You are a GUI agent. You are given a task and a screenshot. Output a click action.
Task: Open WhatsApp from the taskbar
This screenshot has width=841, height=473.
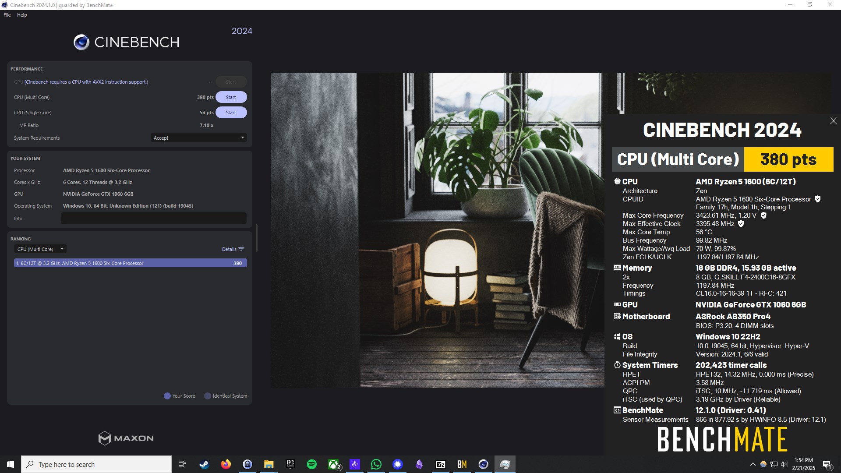[376, 464]
